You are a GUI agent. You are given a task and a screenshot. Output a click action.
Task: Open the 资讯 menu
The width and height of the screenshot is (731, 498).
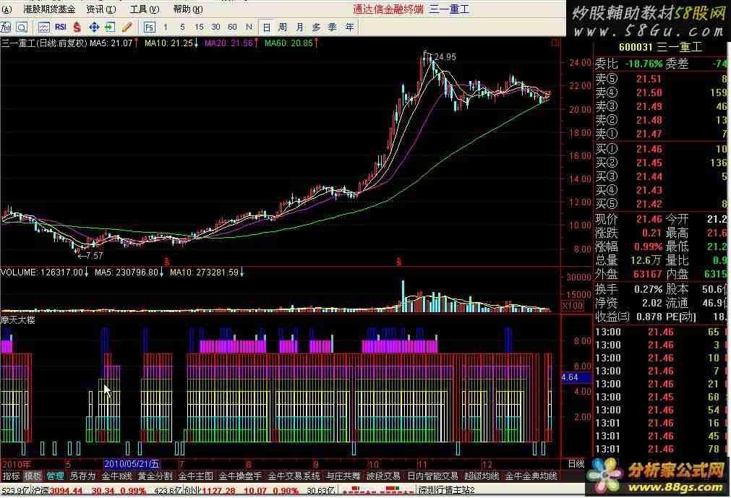coord(101,9)
